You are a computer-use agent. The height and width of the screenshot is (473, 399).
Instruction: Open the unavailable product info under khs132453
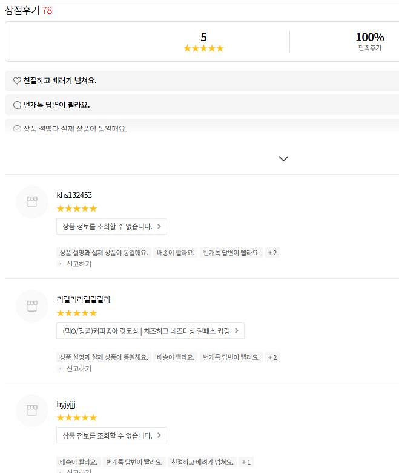coord(111,226)
